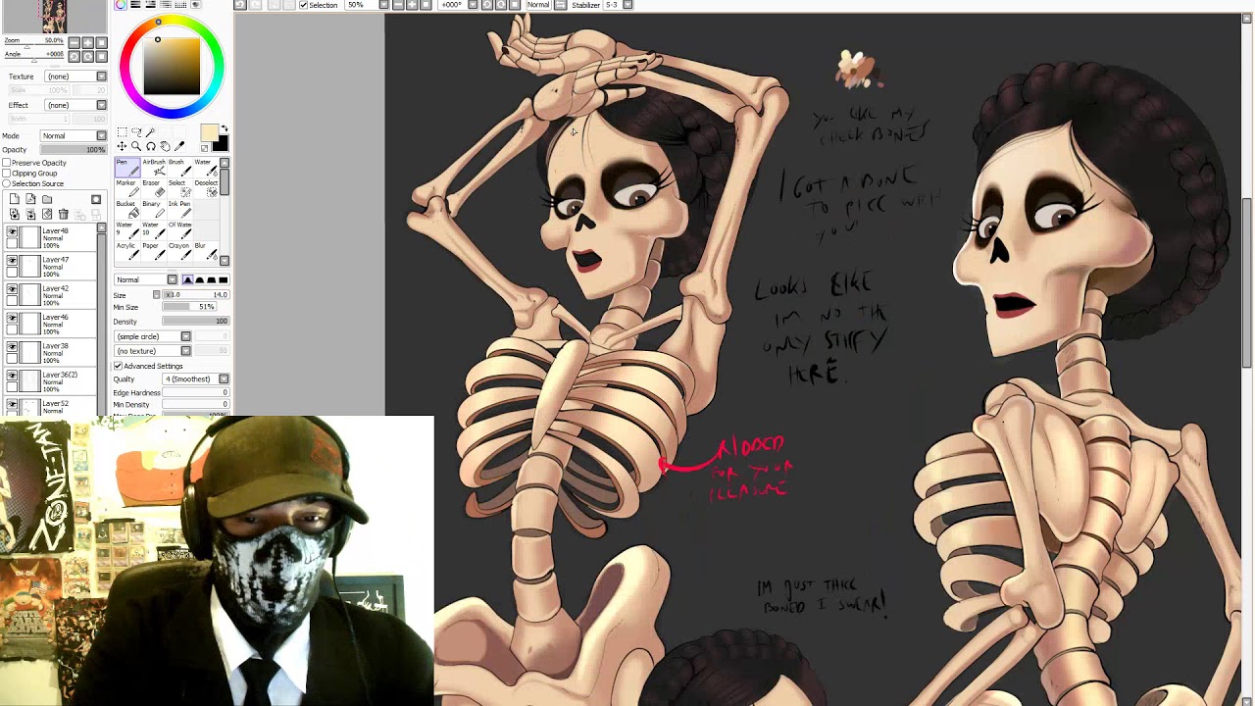Select the Oil Water brush
1255x706 pixels.
click(x=179, y=230)
